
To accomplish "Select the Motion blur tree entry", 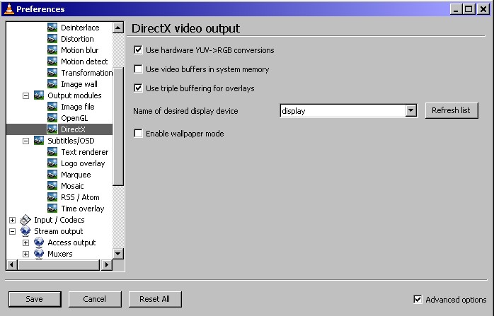I will 80,50.
